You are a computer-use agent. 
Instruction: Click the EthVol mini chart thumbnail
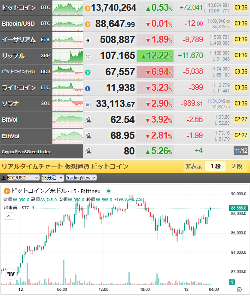[68, 136]
